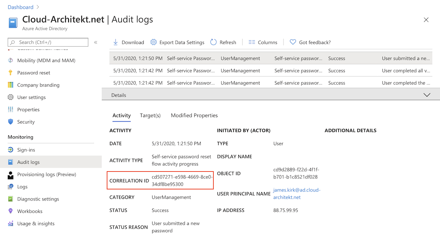Click the Audit logs icon
Image resolution: width=440 pixels, height=236 pixels.
tap(11, 162)
